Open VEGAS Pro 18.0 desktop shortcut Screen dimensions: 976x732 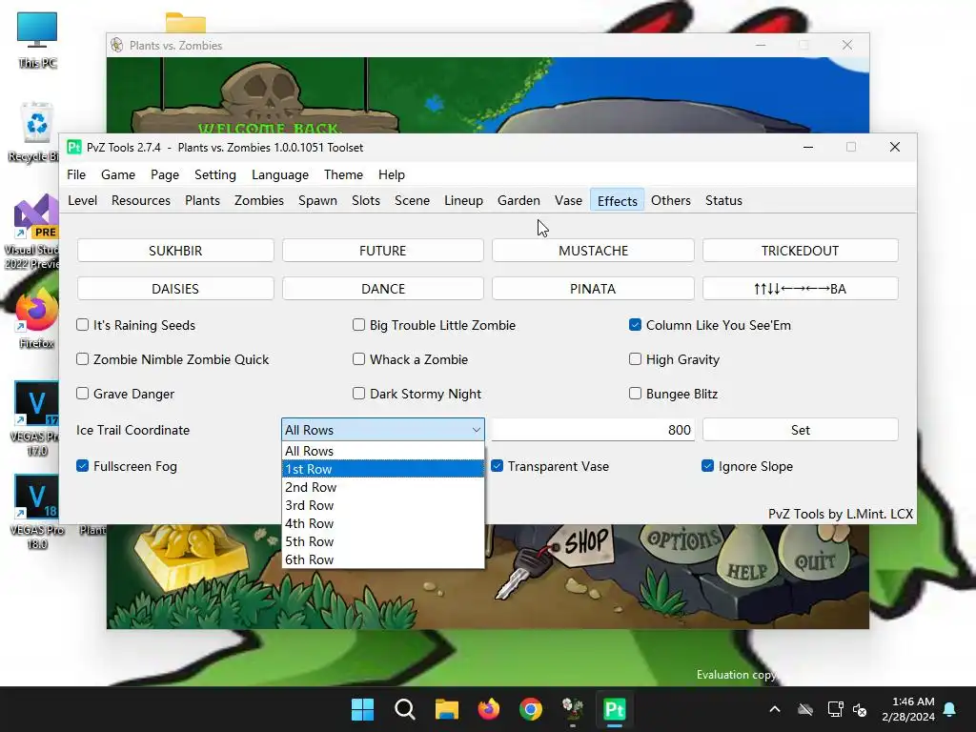coord(36,512)
